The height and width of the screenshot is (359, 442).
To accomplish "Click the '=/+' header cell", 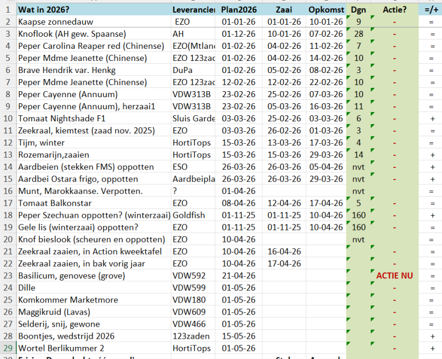I will click(432, 10).
